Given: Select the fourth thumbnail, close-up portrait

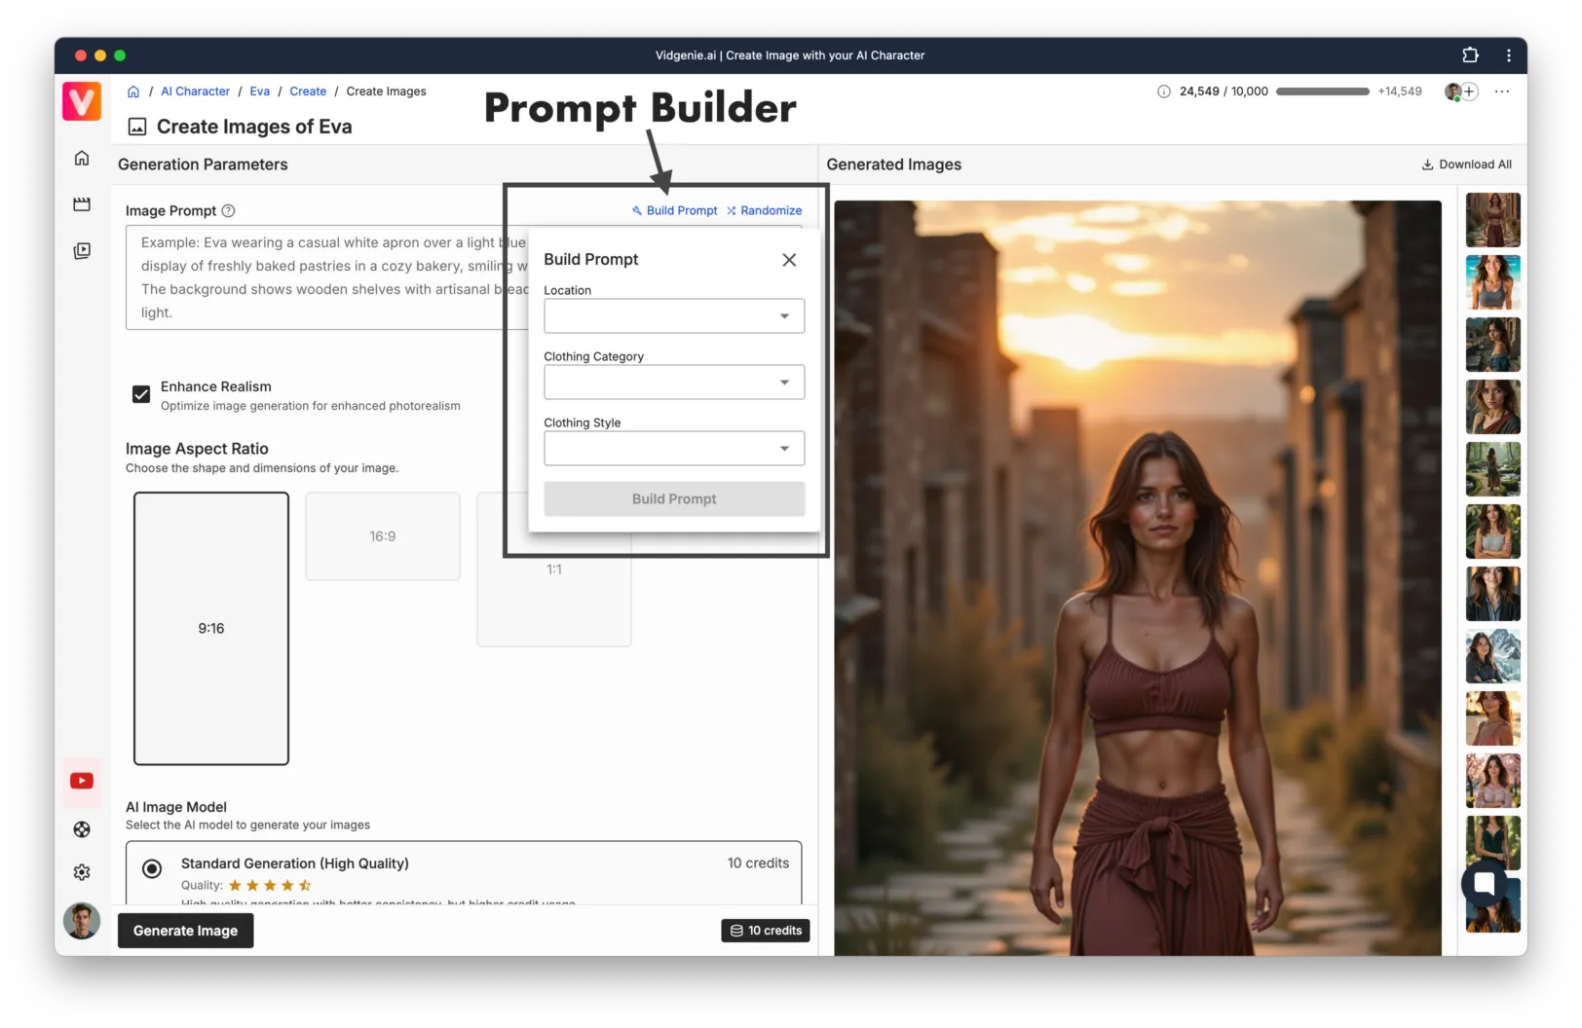Looking at the screenshot, I should (1492, 407).
